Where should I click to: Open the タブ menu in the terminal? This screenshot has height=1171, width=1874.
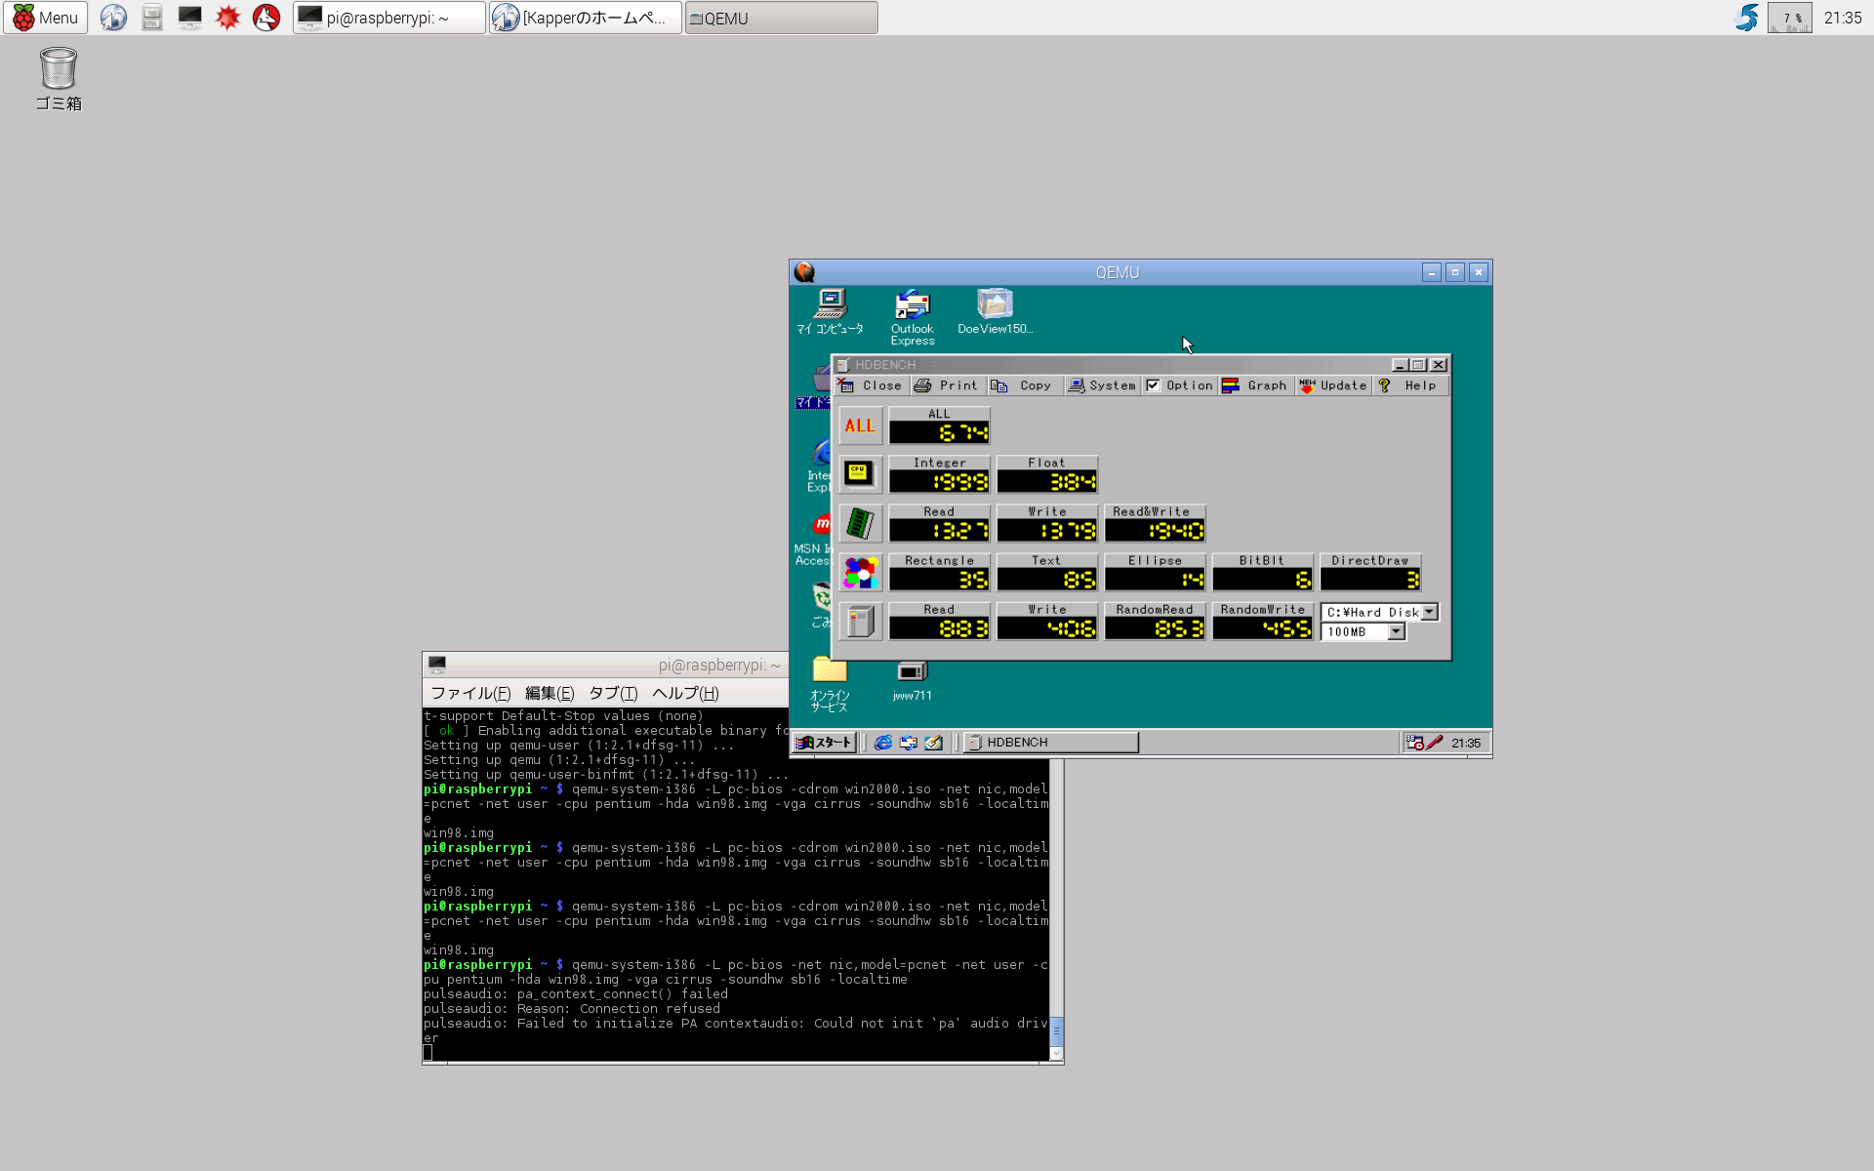613,693
